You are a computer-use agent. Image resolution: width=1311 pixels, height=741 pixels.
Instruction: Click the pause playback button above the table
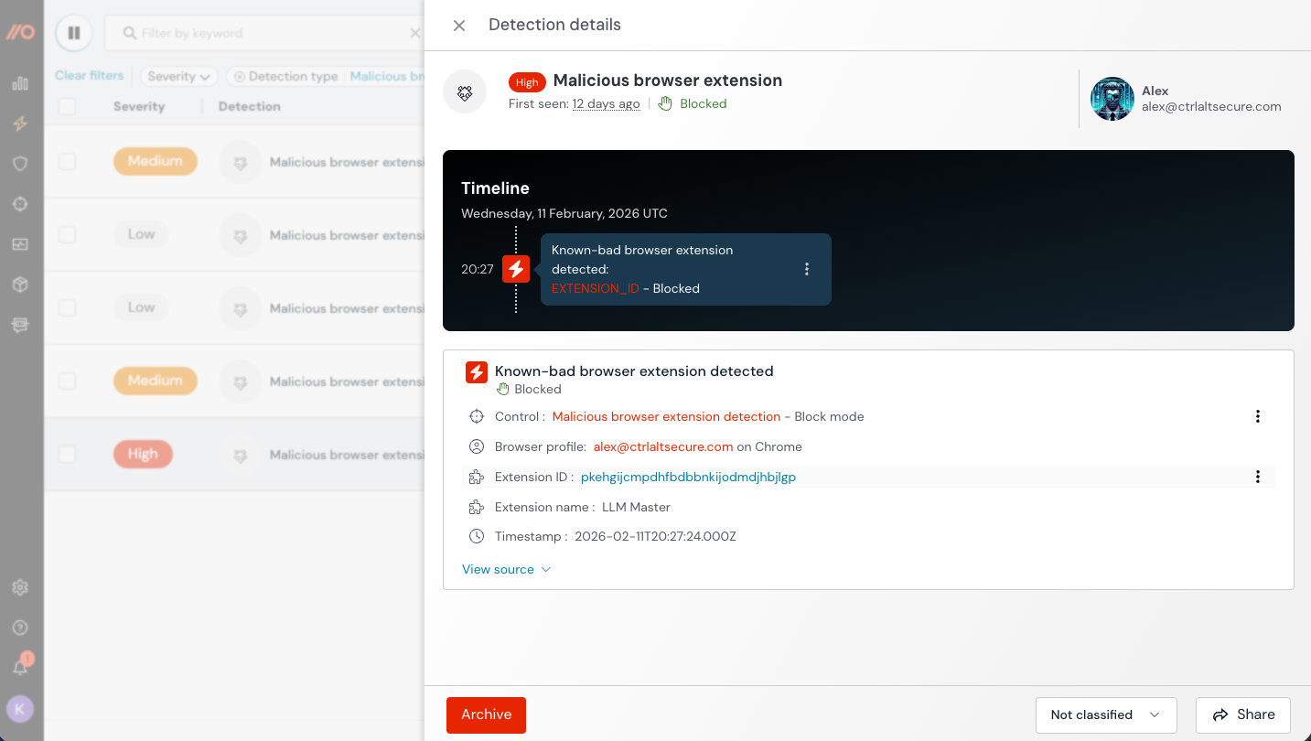pos(73,32)
